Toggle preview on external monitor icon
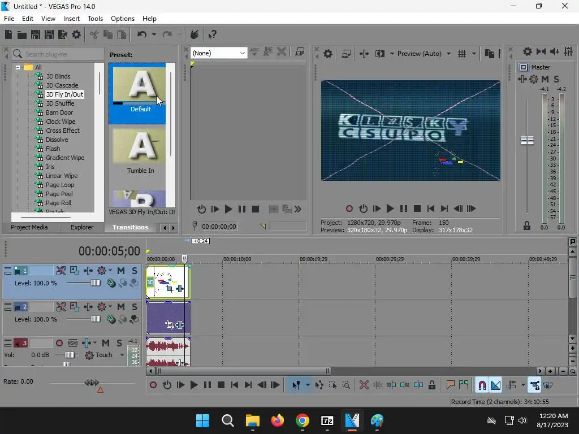This screenshot has width=579, height=434. pos(346,54)
